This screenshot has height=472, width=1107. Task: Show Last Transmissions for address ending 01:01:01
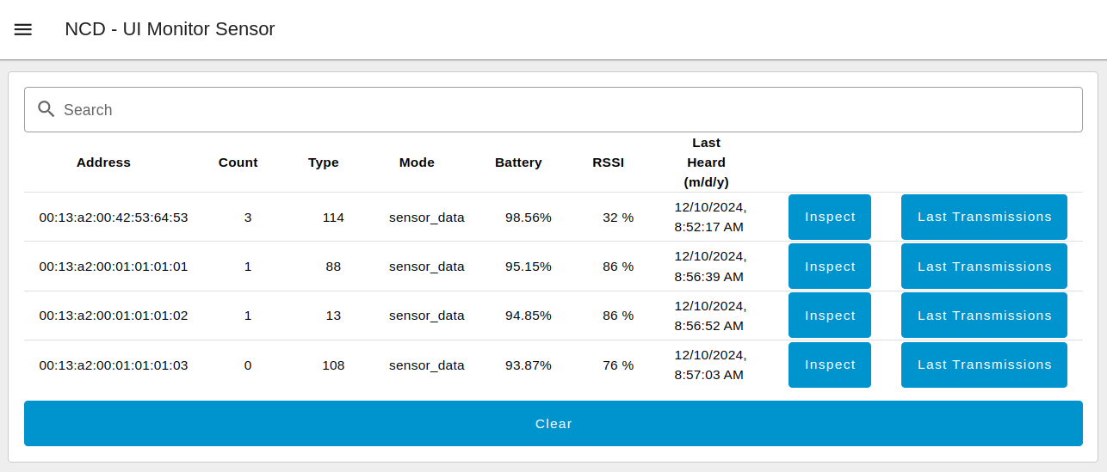tap(984, 267)
